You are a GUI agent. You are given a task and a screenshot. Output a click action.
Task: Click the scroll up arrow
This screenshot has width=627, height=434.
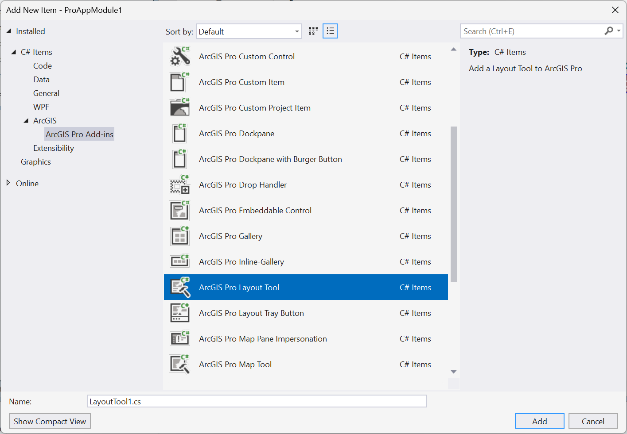(x=453, y=49)
